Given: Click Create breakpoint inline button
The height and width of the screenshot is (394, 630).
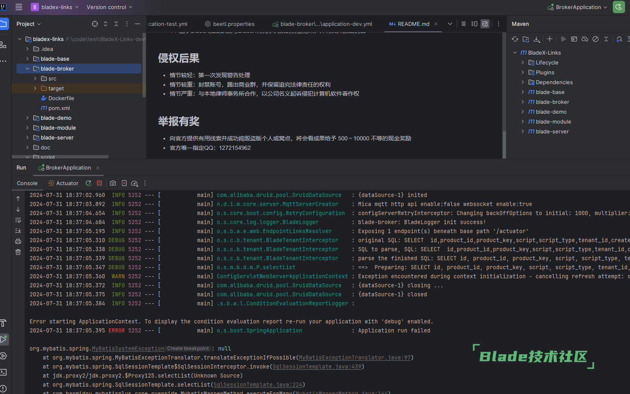Looking at the screenshot, I should [x=188, y=348].
